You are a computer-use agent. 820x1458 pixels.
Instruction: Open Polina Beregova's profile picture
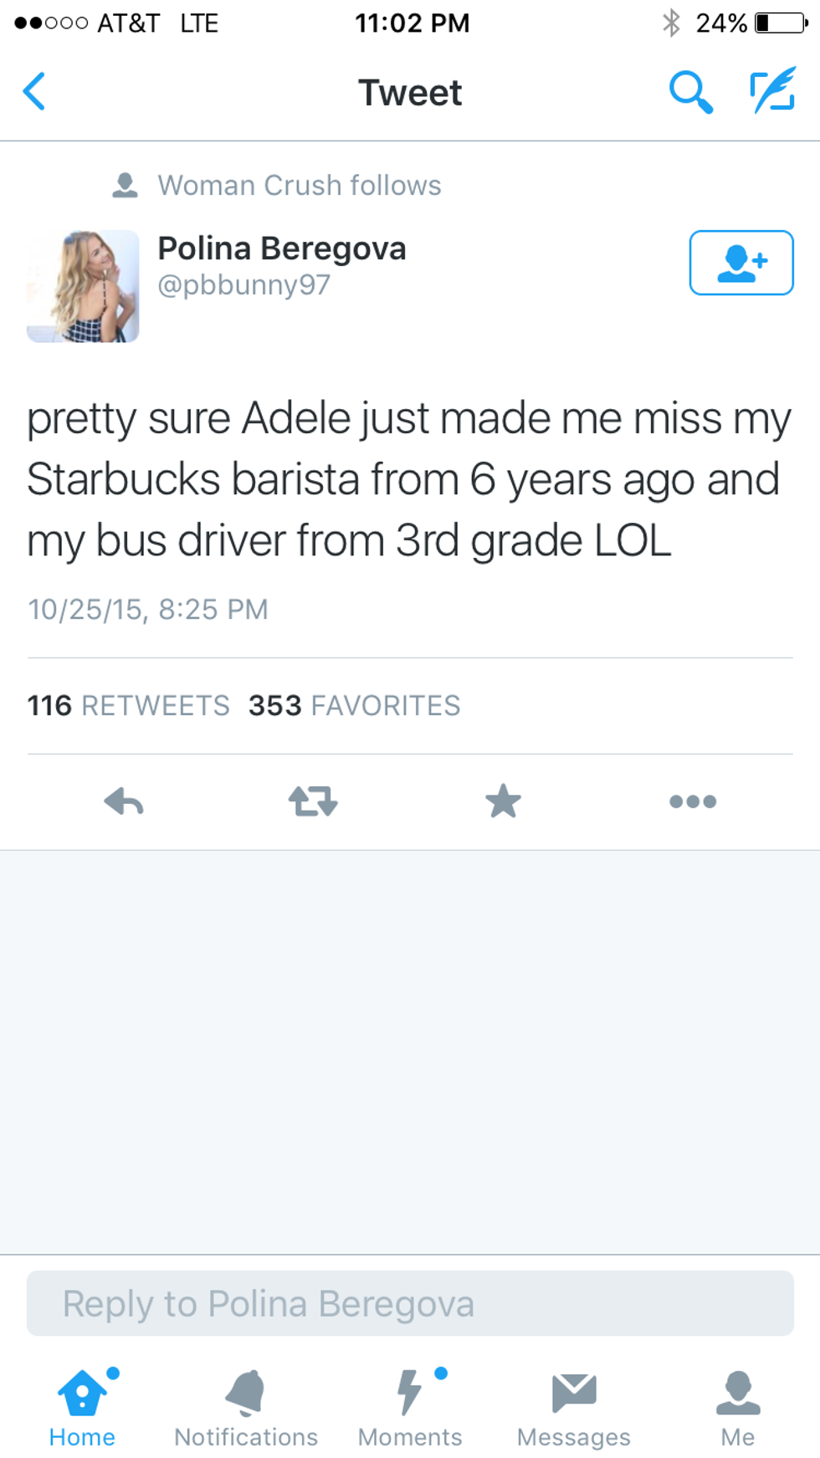coord(83,286)
